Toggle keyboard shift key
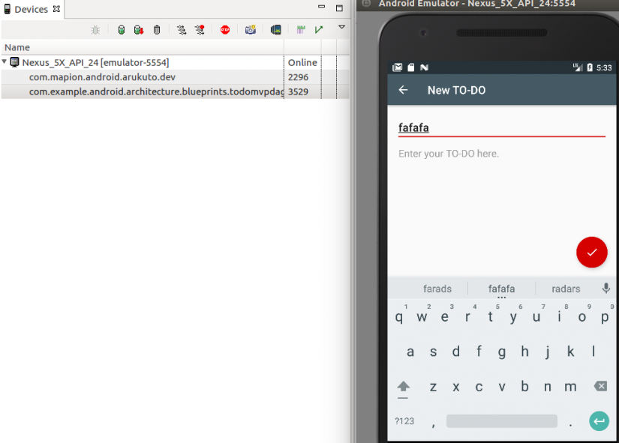This screenshot has height=443, width=619. click(404, 386)
